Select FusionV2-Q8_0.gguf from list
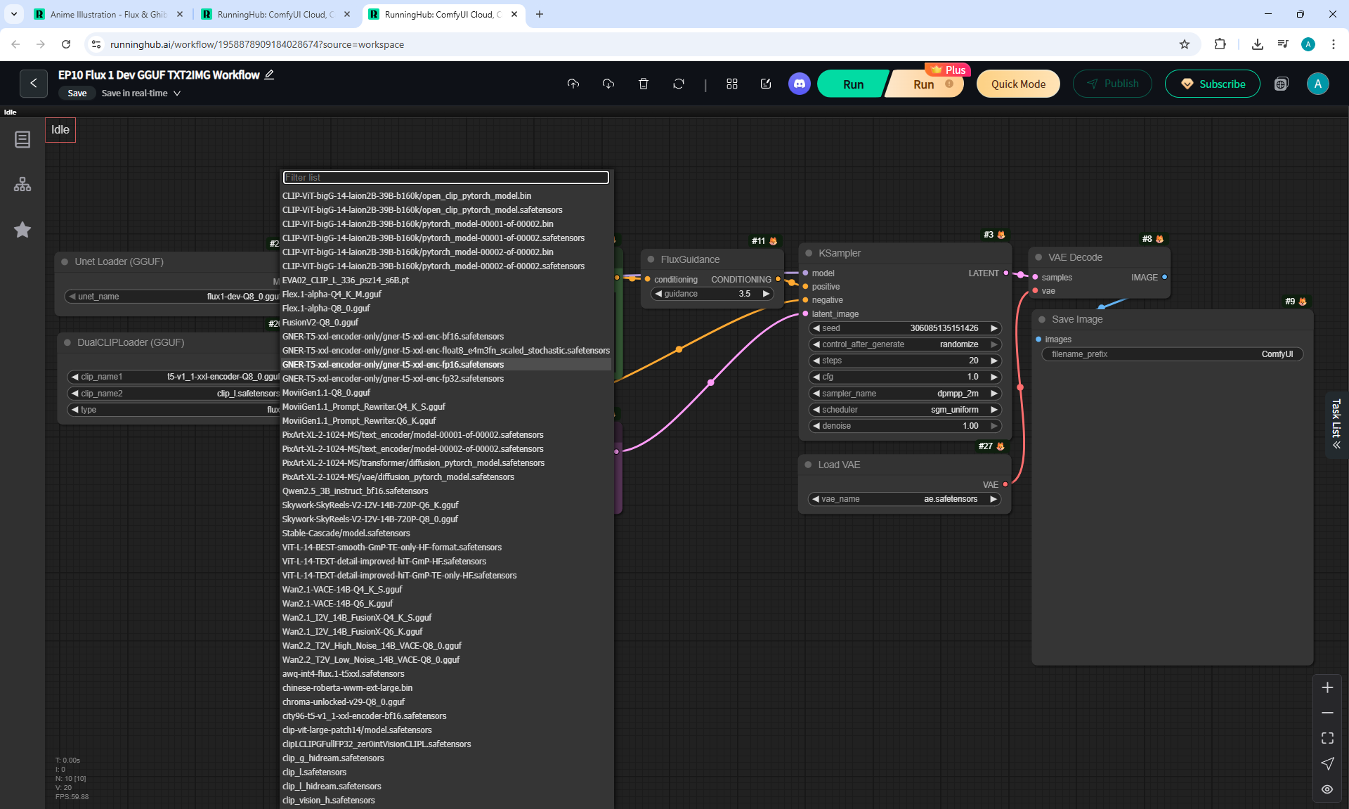The width and height of the screenshot is (1349, 809). [x=320, y=323]
